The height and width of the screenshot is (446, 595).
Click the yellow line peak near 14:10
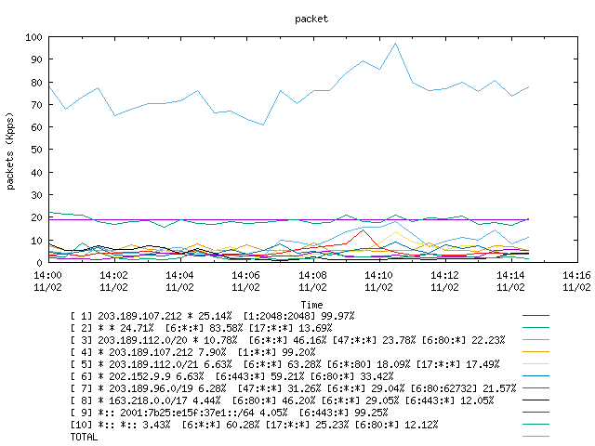(x=395, y=231)
